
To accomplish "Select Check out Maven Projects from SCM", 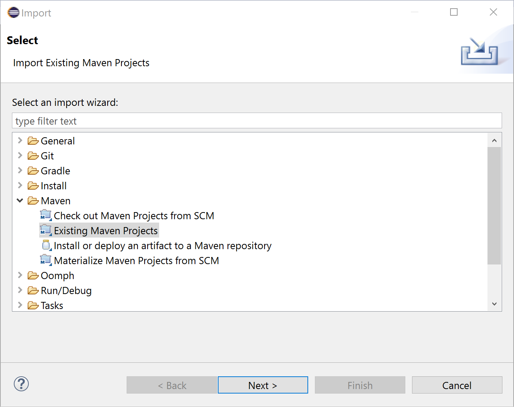I will pos(134,216).
